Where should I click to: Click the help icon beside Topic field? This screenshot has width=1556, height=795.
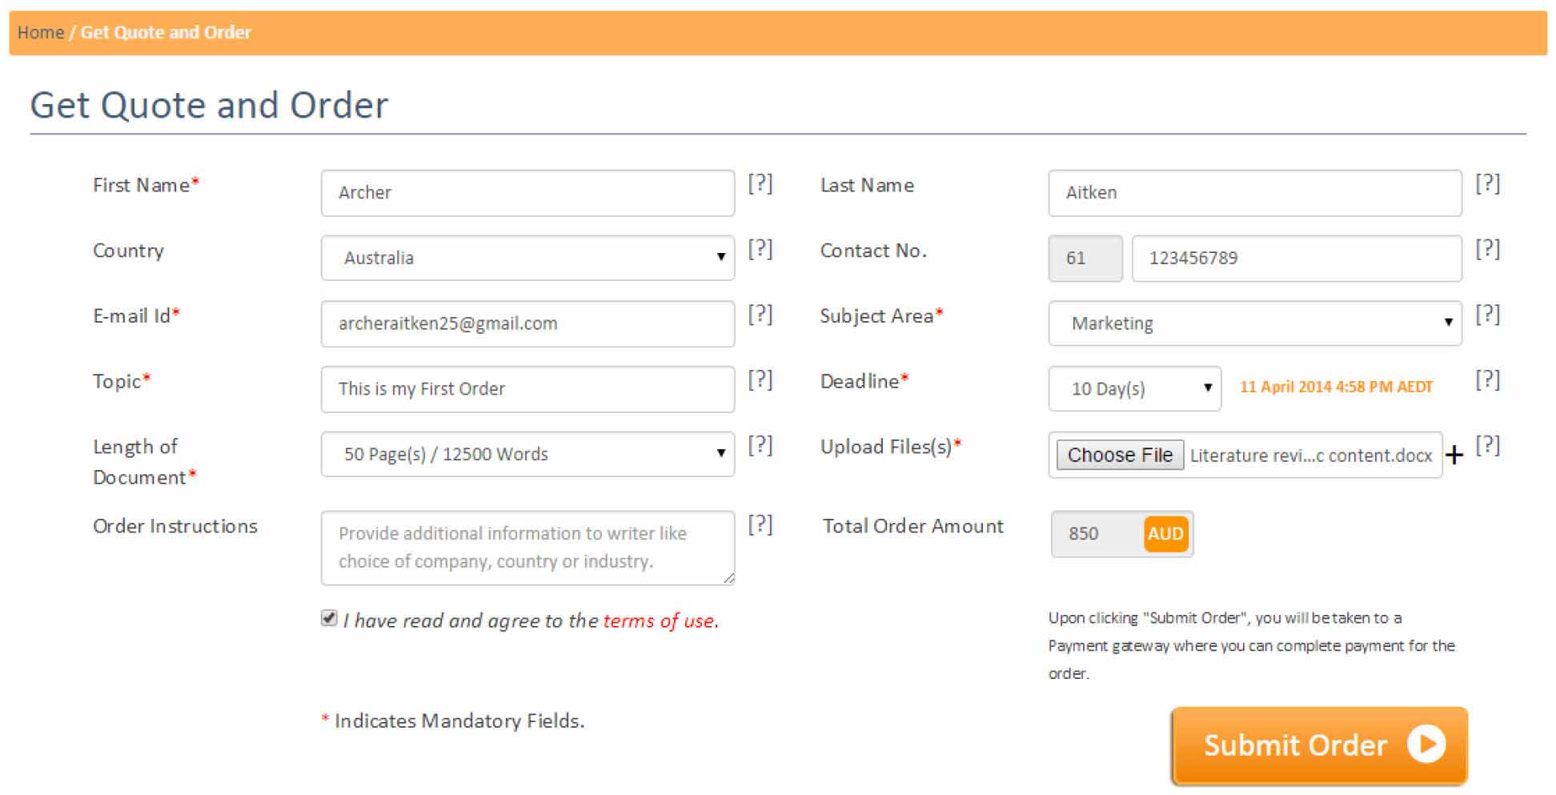coord(760,380)
